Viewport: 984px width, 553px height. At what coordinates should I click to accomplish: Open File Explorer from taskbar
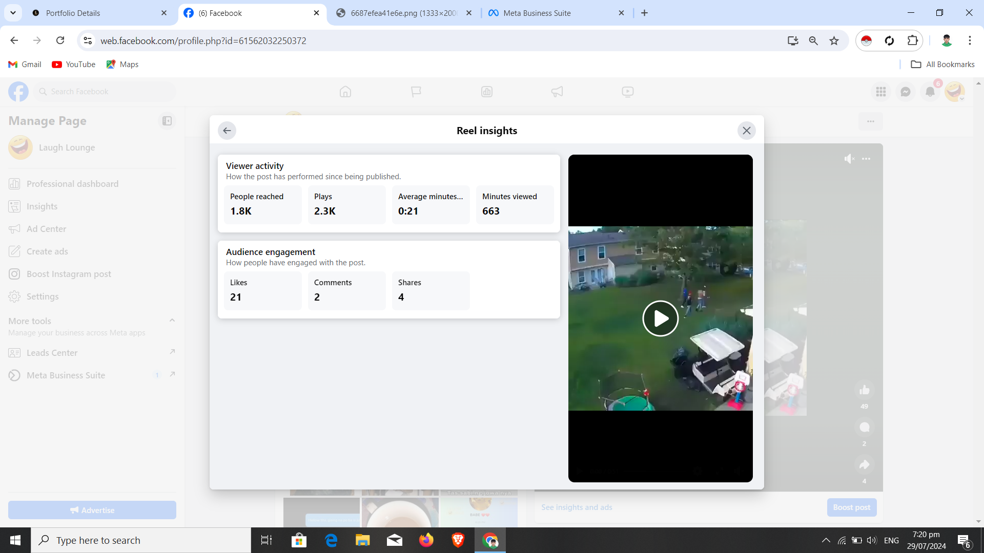pos(363,540)
